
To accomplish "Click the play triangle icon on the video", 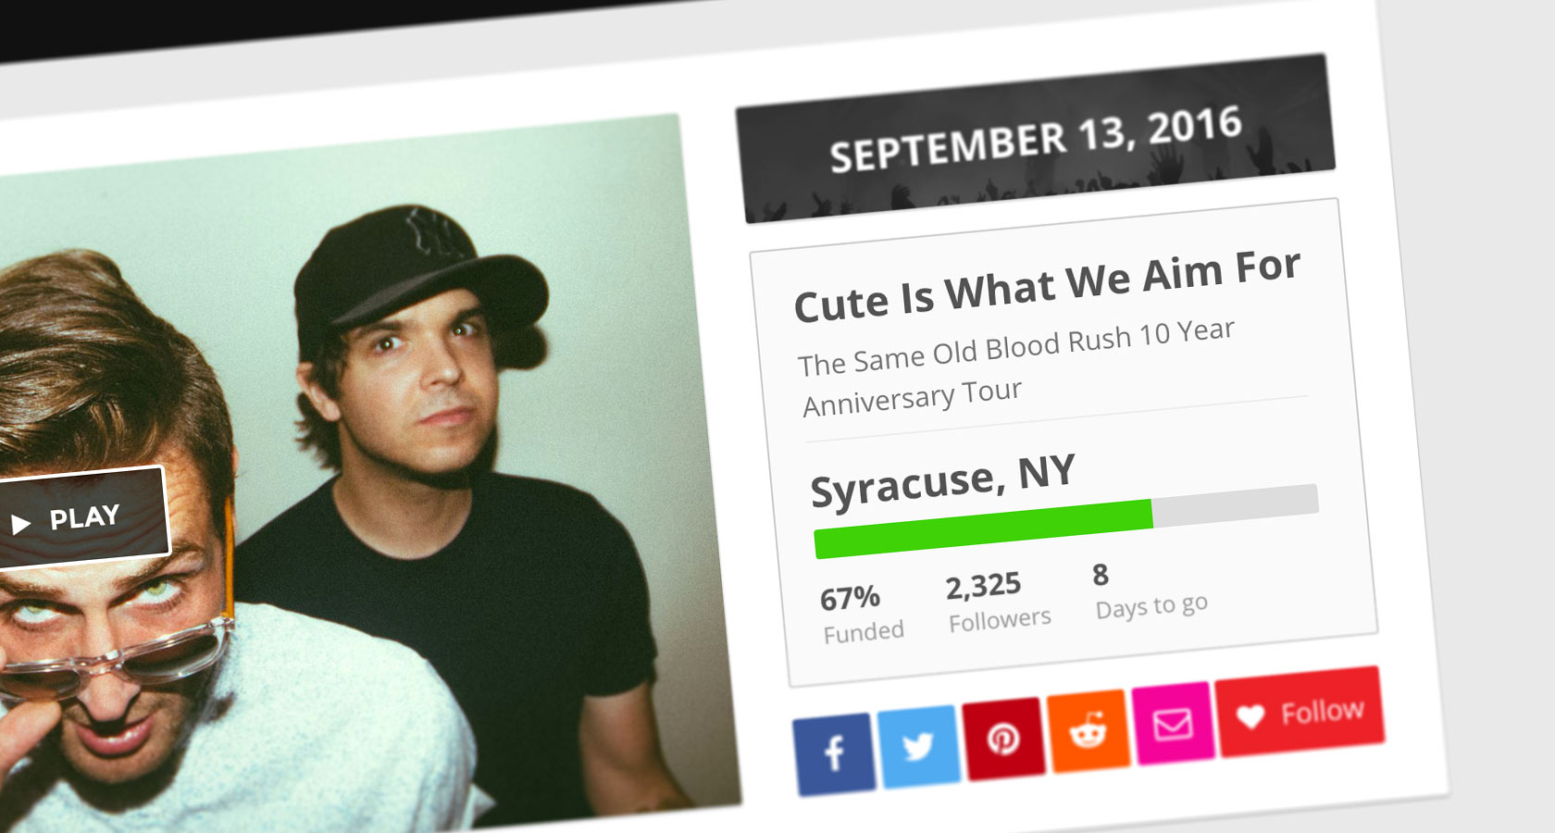I will coord(20,525).
